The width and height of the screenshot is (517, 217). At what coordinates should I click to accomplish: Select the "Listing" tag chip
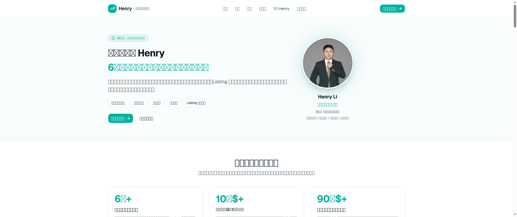click(x=196, y=103)
